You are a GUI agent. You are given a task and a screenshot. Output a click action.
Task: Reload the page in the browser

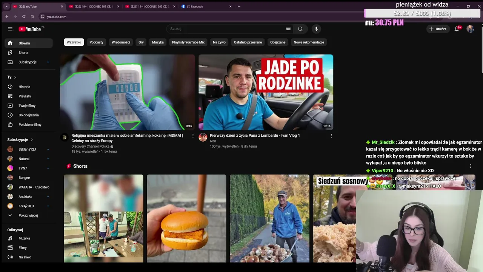[x=24, y=17]
